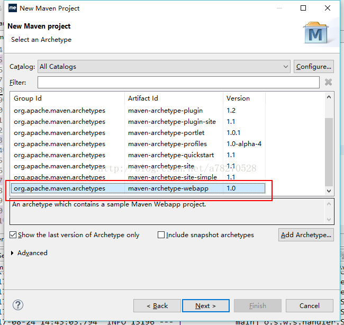Image resolution: width=344 pixels, height=325 pixels.
Task: Proceed with the Next button
Action: pos(205,306)
